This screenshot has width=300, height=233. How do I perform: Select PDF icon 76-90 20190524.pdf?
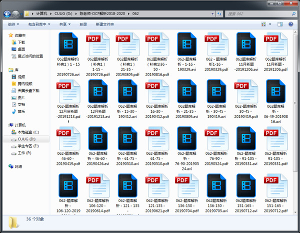tap(216, 138)
